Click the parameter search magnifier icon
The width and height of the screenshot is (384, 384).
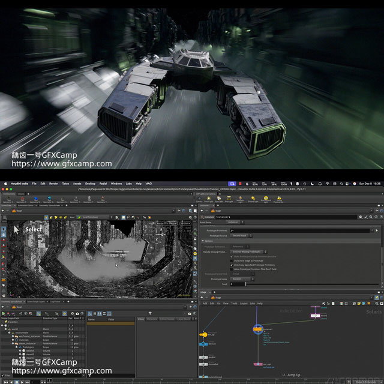click(x=371, y=217)
